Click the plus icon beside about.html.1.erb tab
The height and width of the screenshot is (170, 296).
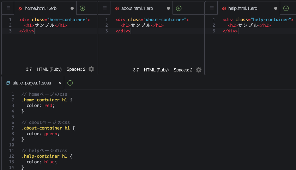(x=179, y=8)
